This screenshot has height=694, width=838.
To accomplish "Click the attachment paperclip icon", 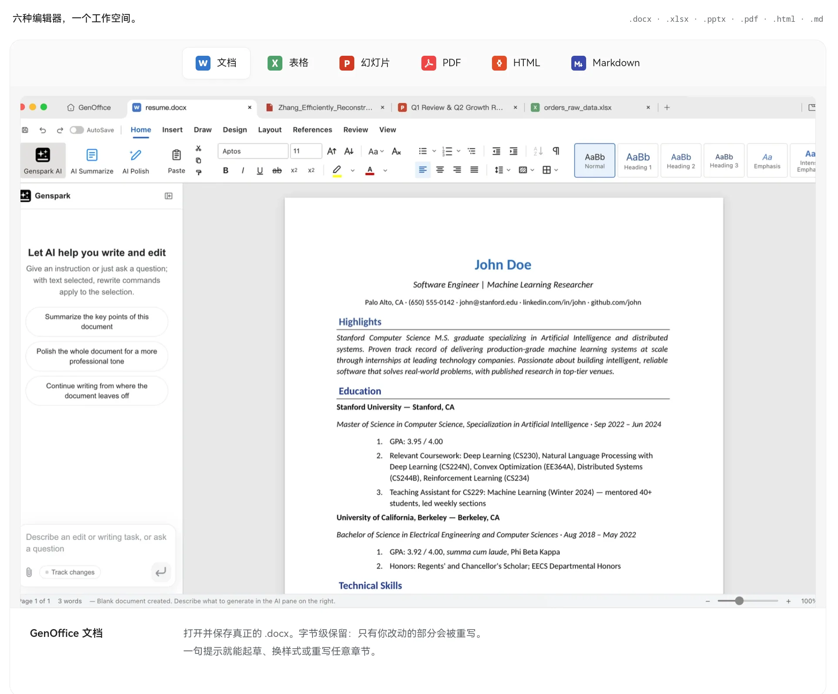I will (x=29, y=572).
